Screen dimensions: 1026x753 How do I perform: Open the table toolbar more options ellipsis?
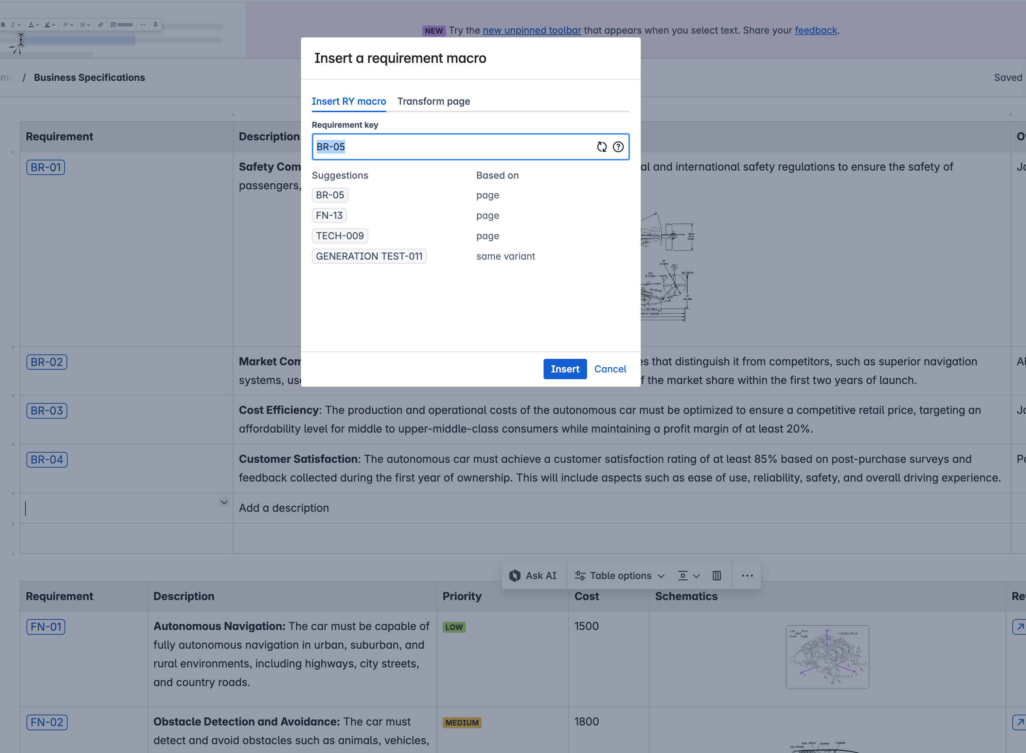pyautogui.click(x=747, y=576)
